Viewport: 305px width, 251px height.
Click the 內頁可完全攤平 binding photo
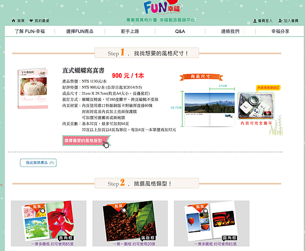tap(256, 106)
